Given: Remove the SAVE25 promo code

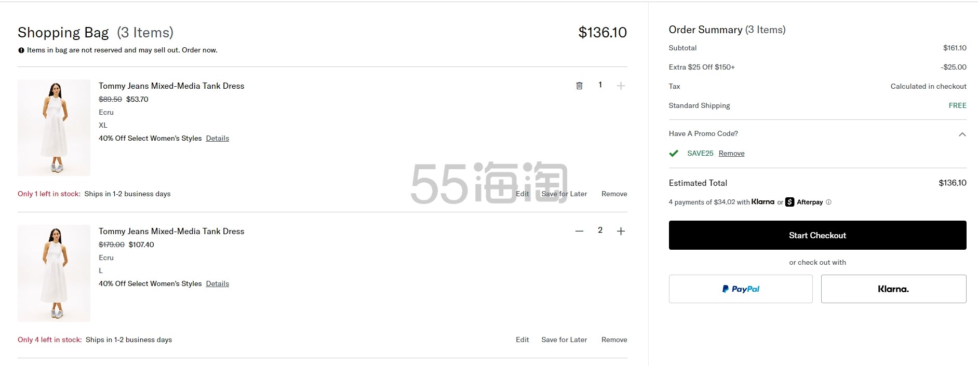Looking at the screenshot, I should coord(731,153).
